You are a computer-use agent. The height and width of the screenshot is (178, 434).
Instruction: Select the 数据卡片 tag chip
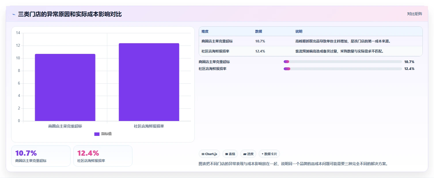269,154
